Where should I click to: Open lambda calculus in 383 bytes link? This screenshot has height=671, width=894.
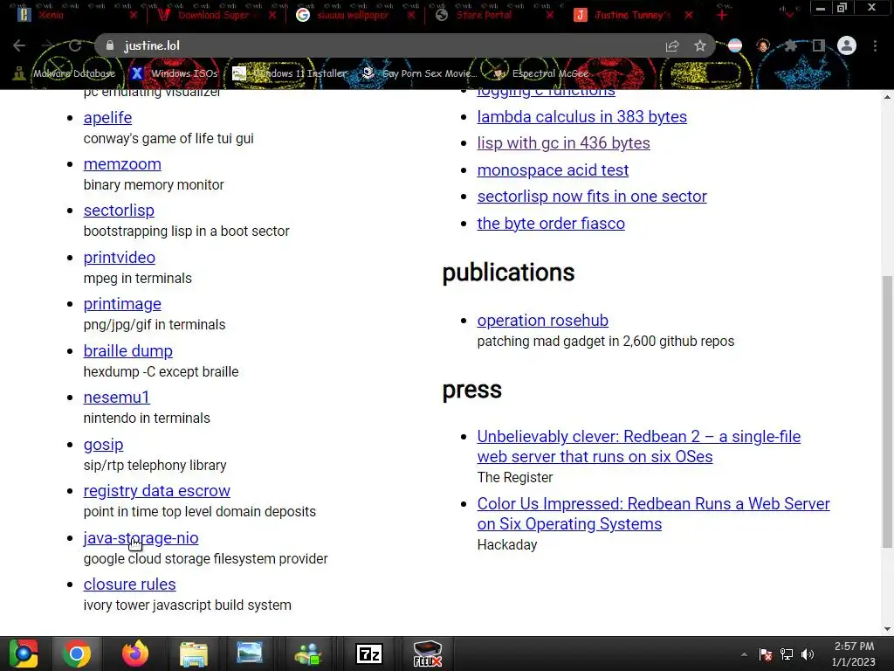point(582,116)
